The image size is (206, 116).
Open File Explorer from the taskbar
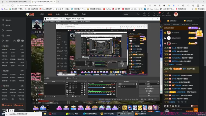click(x=45, y=114)
